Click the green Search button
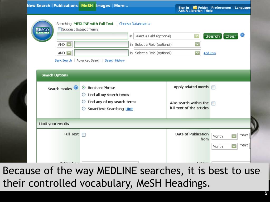Screen dimensions: 270x202 coord(213,36)
